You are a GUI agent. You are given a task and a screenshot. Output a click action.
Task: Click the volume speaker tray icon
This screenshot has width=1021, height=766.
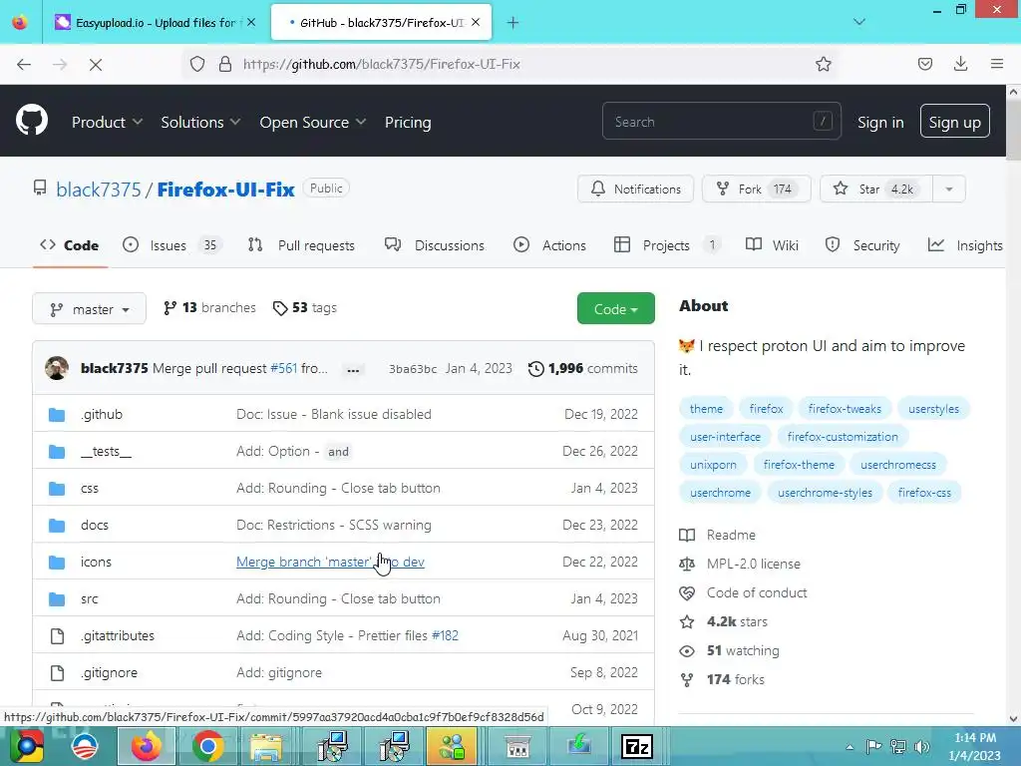click(922, 746)
